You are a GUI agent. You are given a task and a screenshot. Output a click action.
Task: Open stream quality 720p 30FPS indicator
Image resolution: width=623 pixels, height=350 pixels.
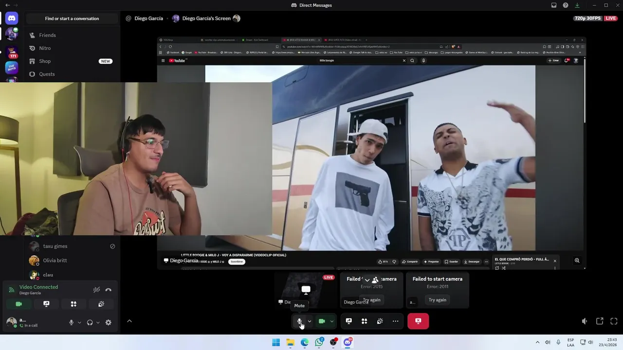click(588, 18)
